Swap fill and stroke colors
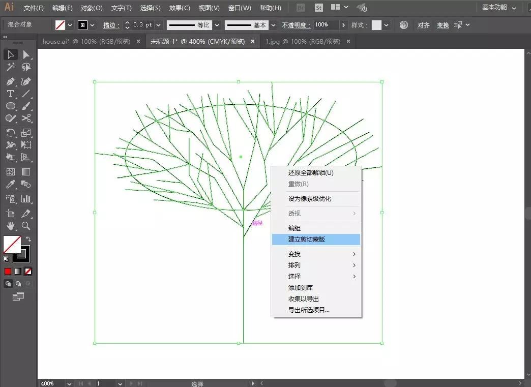Screen dimensions: 531x387 (x=28, y=239)
